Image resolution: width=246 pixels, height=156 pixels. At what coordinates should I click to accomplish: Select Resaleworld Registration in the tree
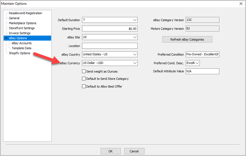tap(25, 13)
